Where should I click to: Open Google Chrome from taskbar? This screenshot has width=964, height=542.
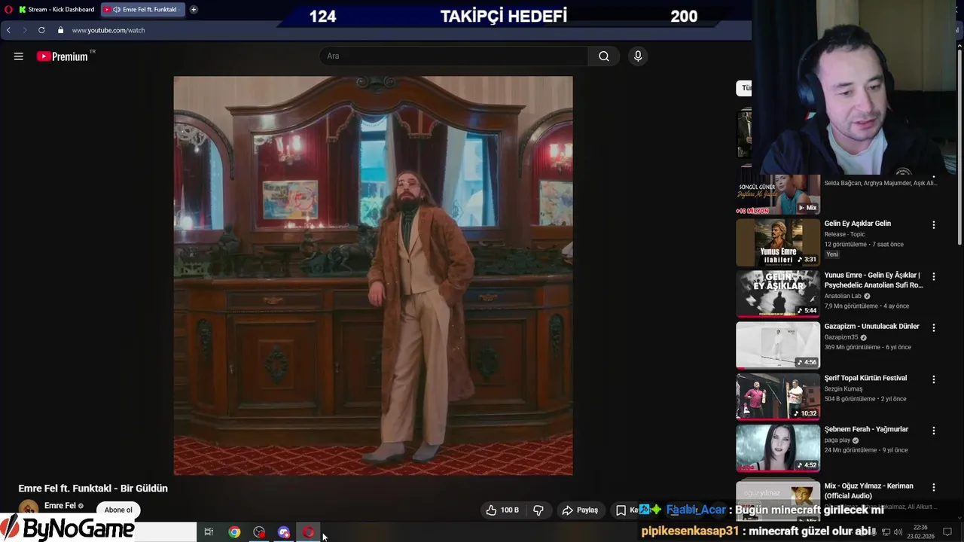coord(234,532)
